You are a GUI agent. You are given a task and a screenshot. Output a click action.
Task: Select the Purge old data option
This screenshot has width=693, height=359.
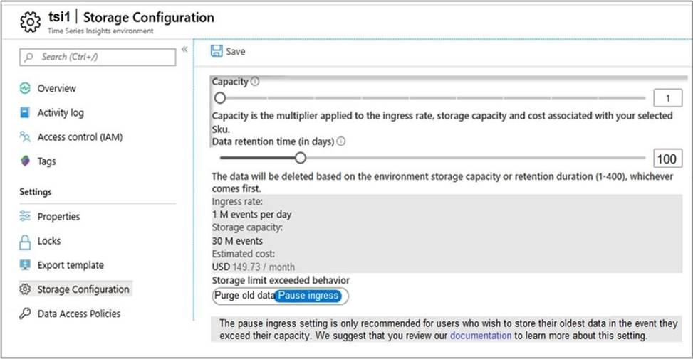tap(244, 296)
